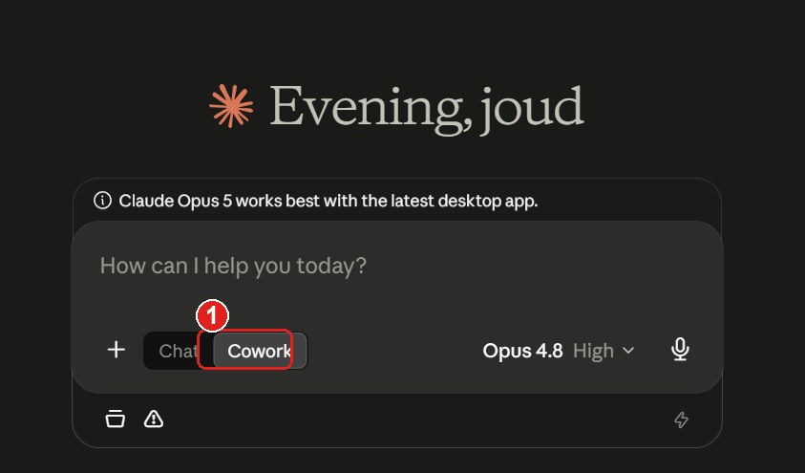Switch to Cowork mode

tap(260, 351)
